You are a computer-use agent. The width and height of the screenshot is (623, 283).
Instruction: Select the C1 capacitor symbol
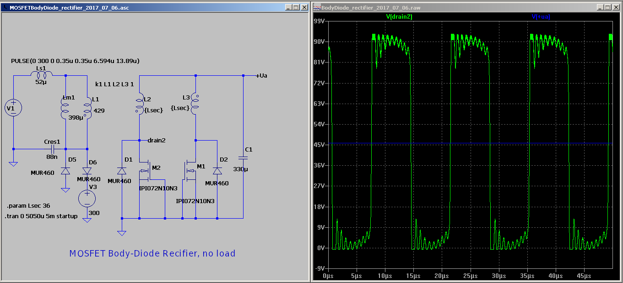243,158
